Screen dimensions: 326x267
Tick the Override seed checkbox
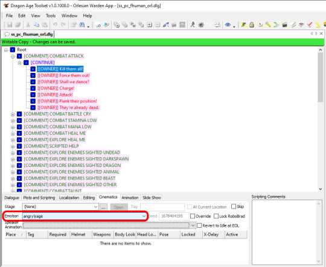(x=193, y=216)
